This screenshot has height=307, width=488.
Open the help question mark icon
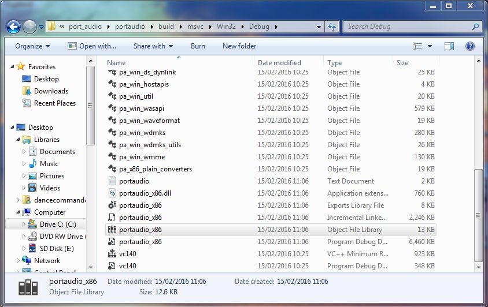pos(470,46)
